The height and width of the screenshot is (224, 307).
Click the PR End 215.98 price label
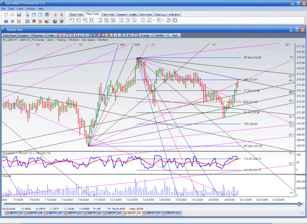click(x=252, y=57)
